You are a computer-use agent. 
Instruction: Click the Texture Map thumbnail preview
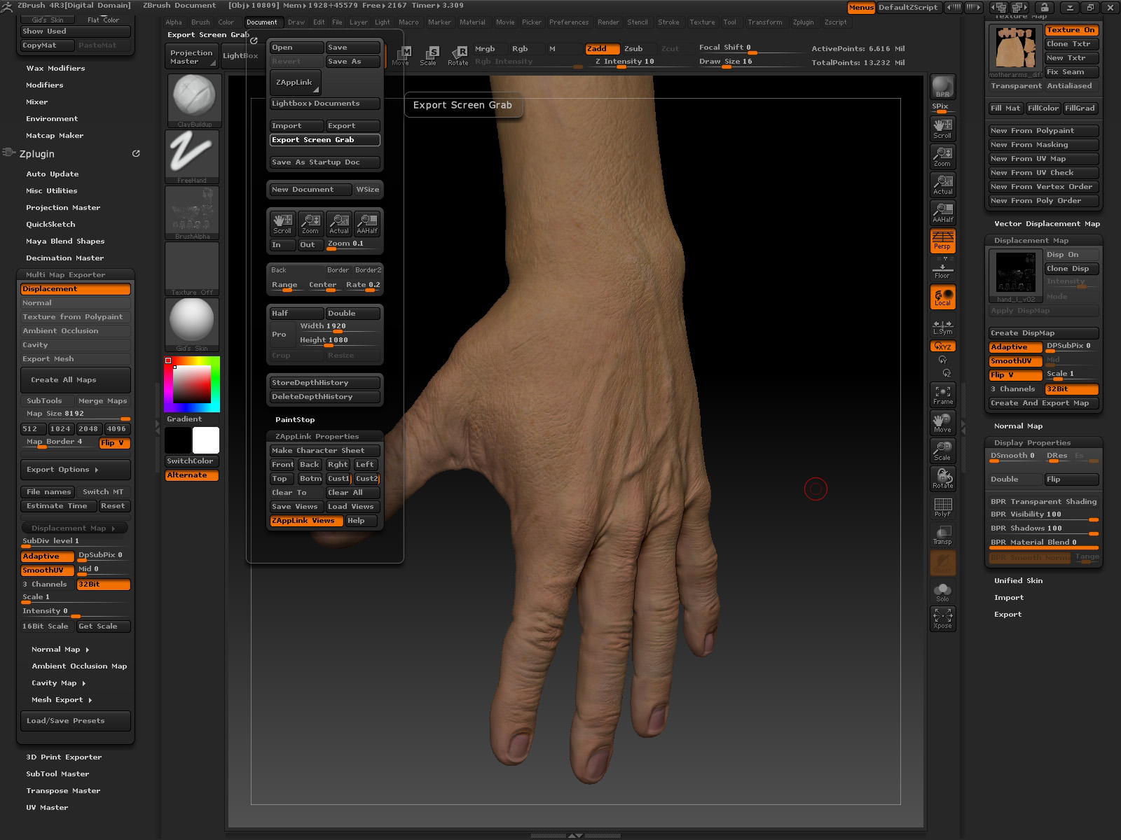[1015, 51]
